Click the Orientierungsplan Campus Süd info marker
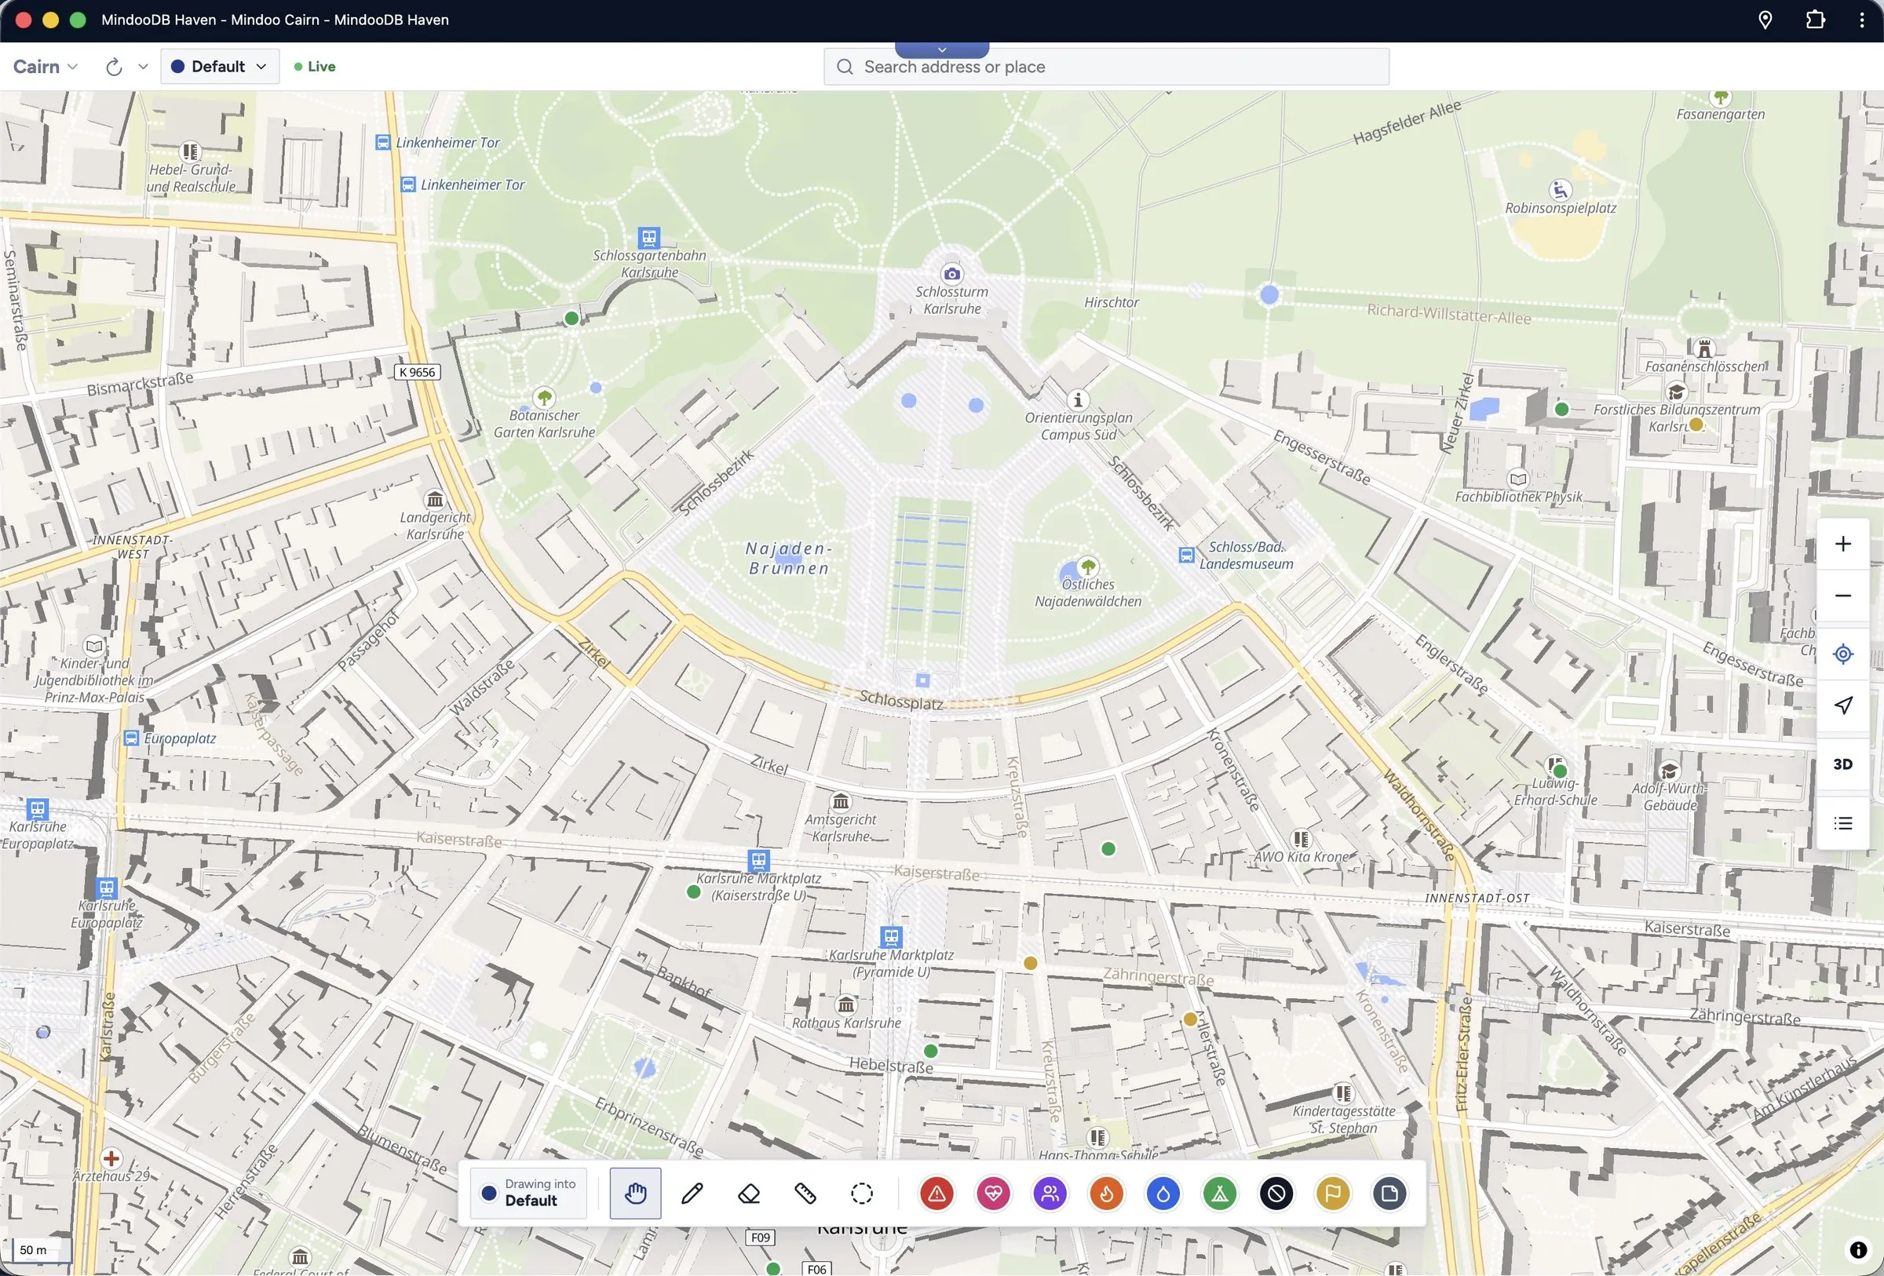The height and width of the screenshot is (1276, 1884). (1077, 399)
